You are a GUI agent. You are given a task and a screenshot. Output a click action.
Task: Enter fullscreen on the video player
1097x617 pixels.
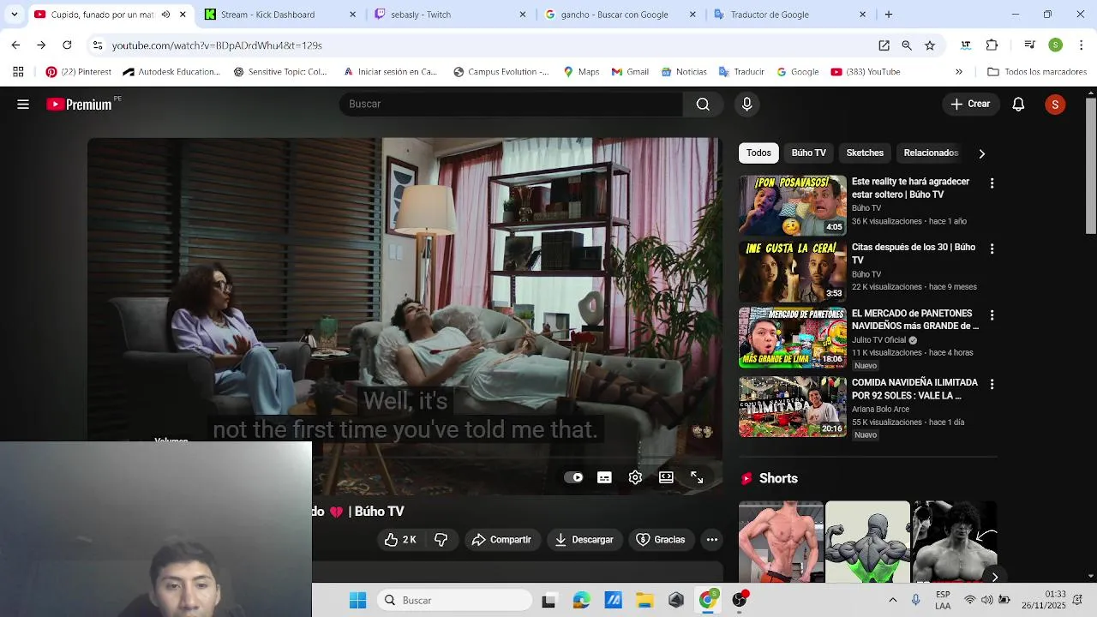(x=697, y=478)
